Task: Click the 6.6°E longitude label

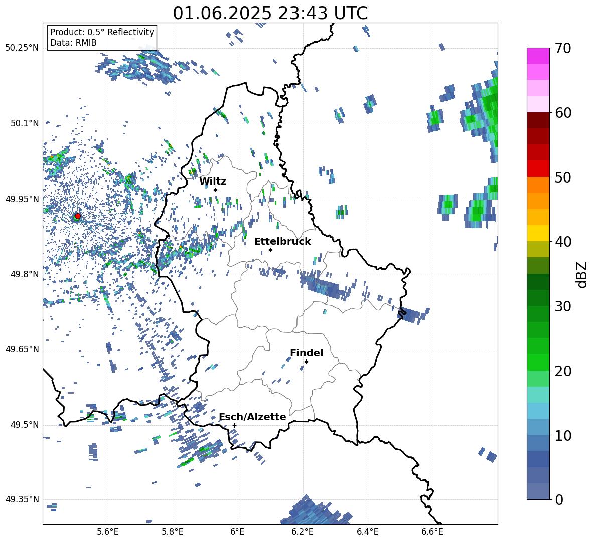Action: coord(432,532)
